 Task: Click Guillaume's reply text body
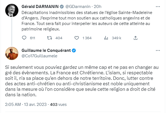(x=82, y=81)
